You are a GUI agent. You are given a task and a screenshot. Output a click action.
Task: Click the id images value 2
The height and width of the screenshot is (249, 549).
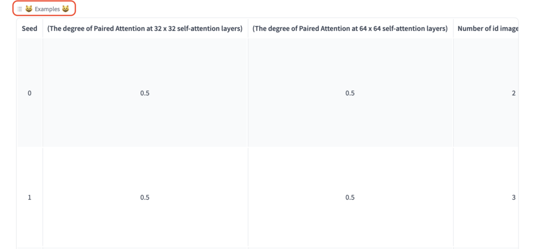coord(513,93)
